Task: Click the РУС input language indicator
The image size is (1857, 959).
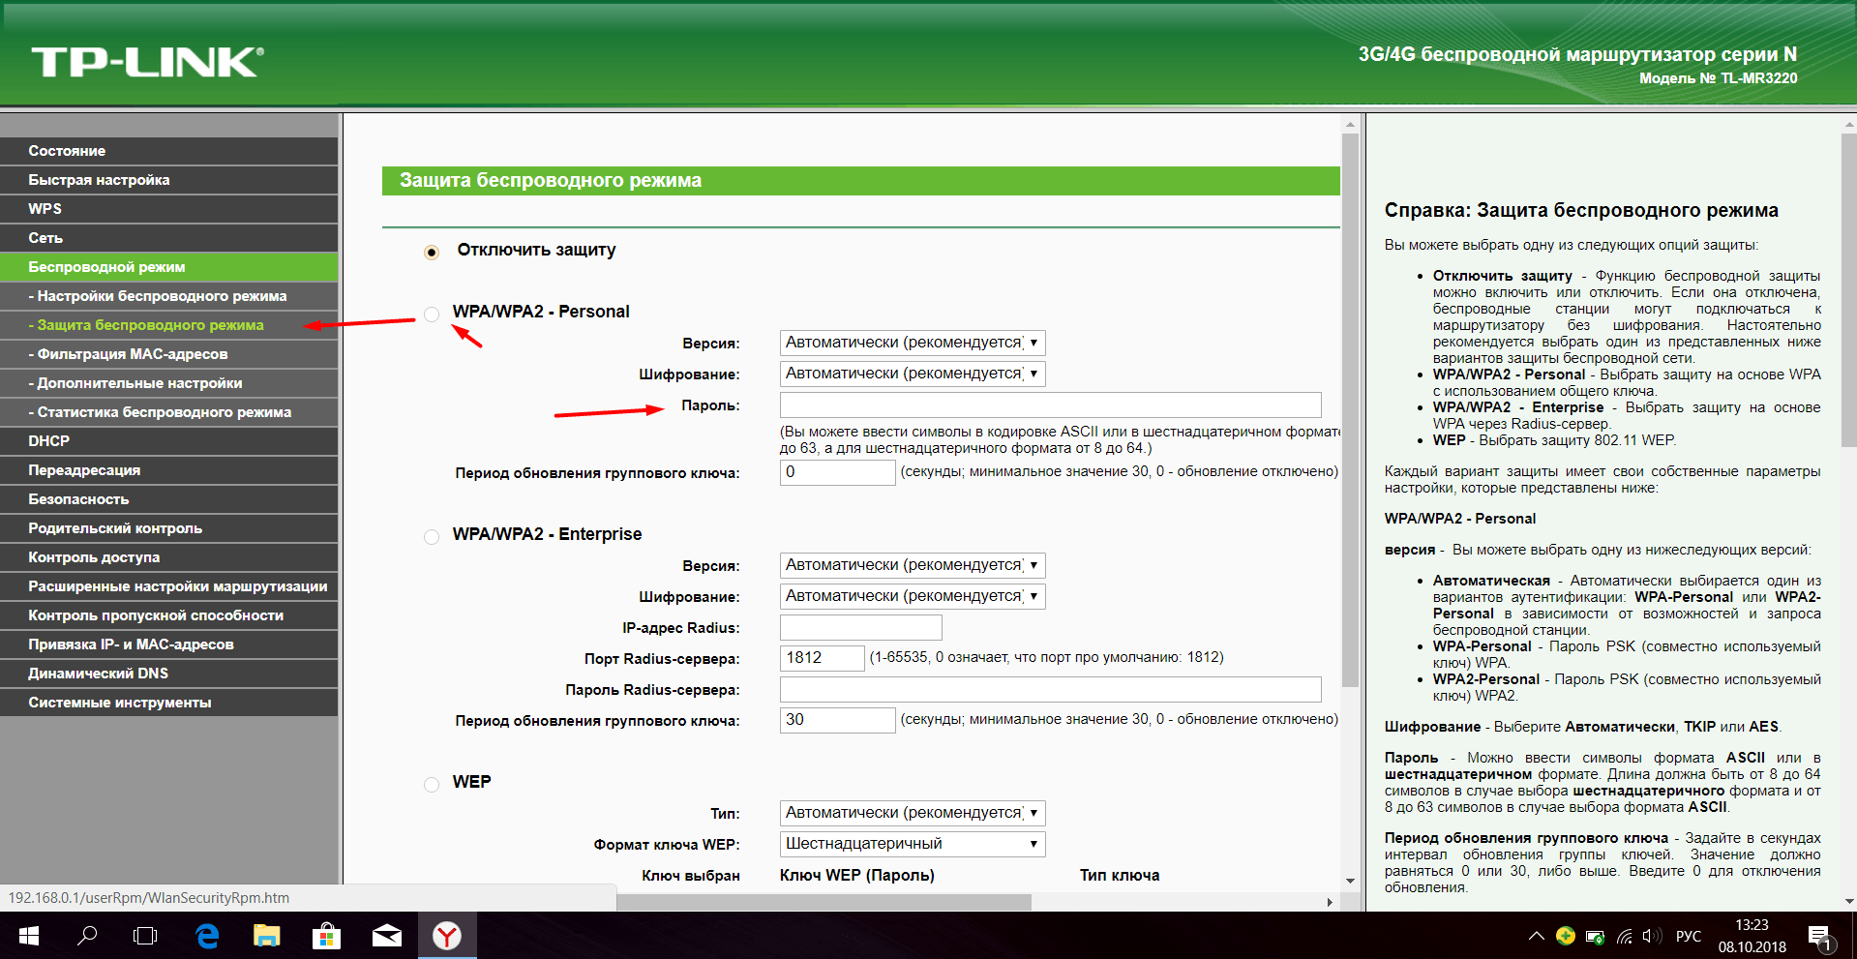Action: (1689, 937)
